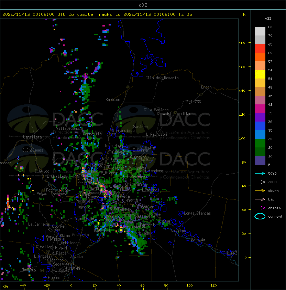Click the 'Capdevila' map label
The width and height of the screenshot is (286, 290).
92,134
